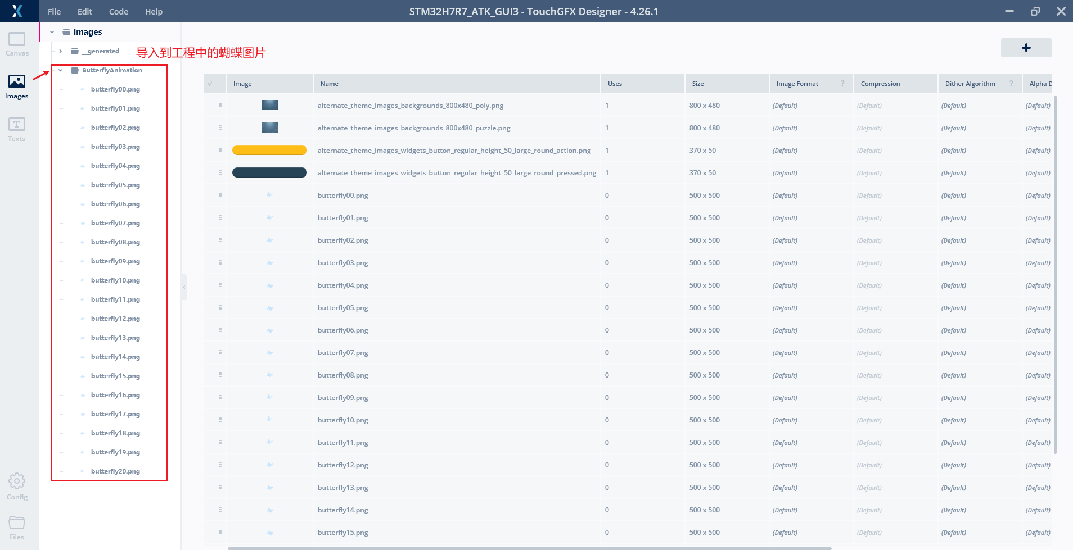Click the help icon beside Dither Algorithm

(x=1011, y=83)
